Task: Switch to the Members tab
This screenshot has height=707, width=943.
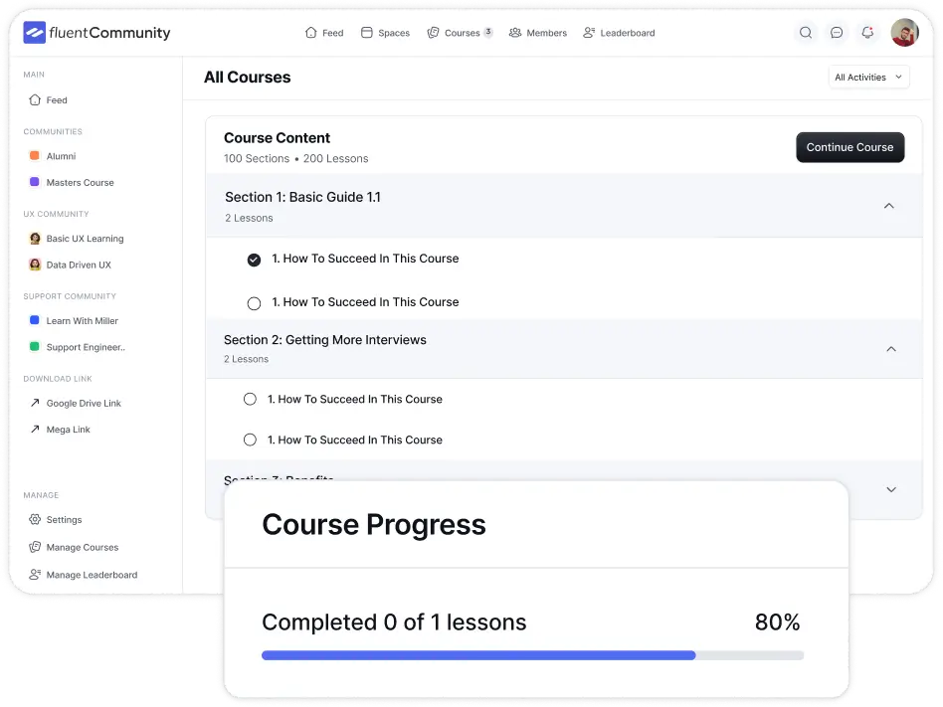Action: pos(537,32)
